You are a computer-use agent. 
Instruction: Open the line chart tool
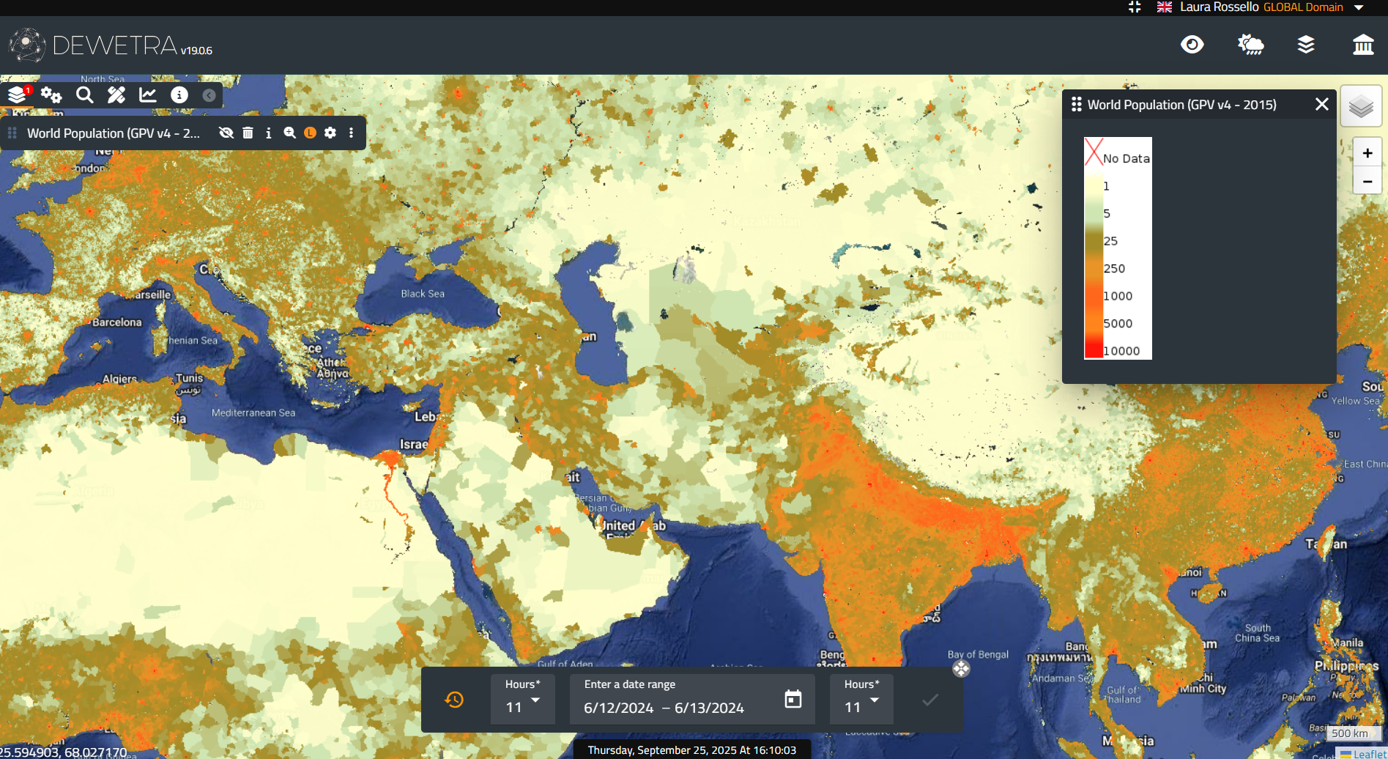point(148,95)
